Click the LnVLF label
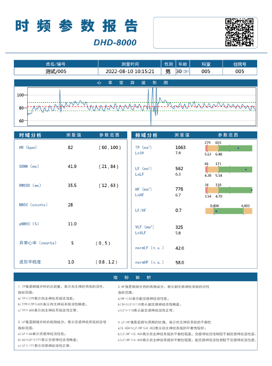 [x=141, y=233]
